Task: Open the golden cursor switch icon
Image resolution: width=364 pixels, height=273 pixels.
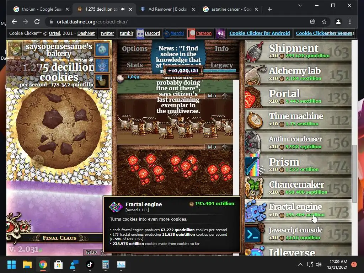Action: [102, 81]
